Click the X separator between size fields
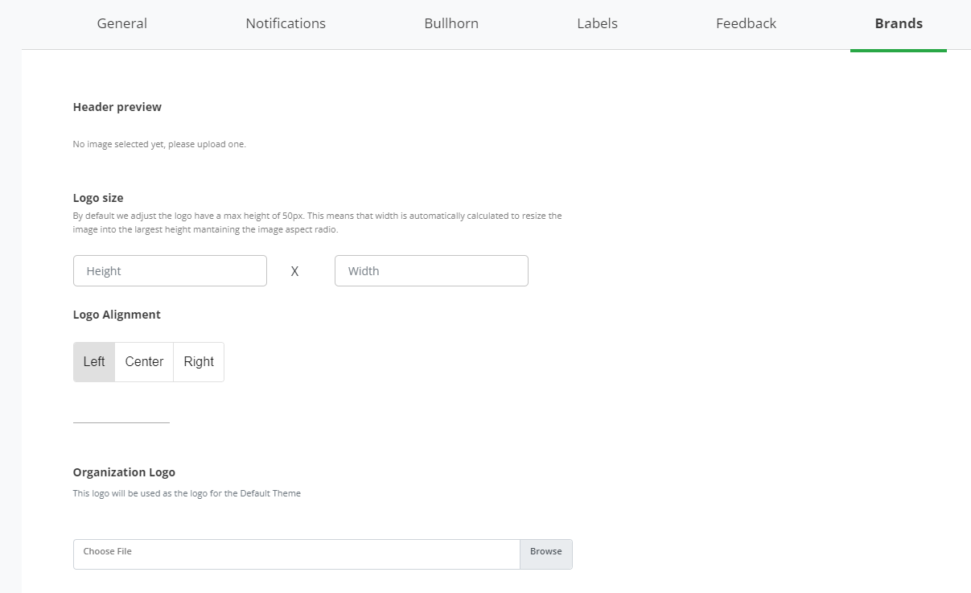Viewport: 971px width, 593px height. click(x=294, y=272)
